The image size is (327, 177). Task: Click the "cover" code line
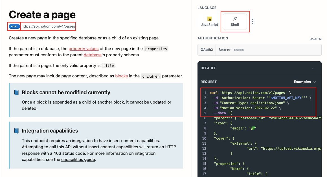224,138
